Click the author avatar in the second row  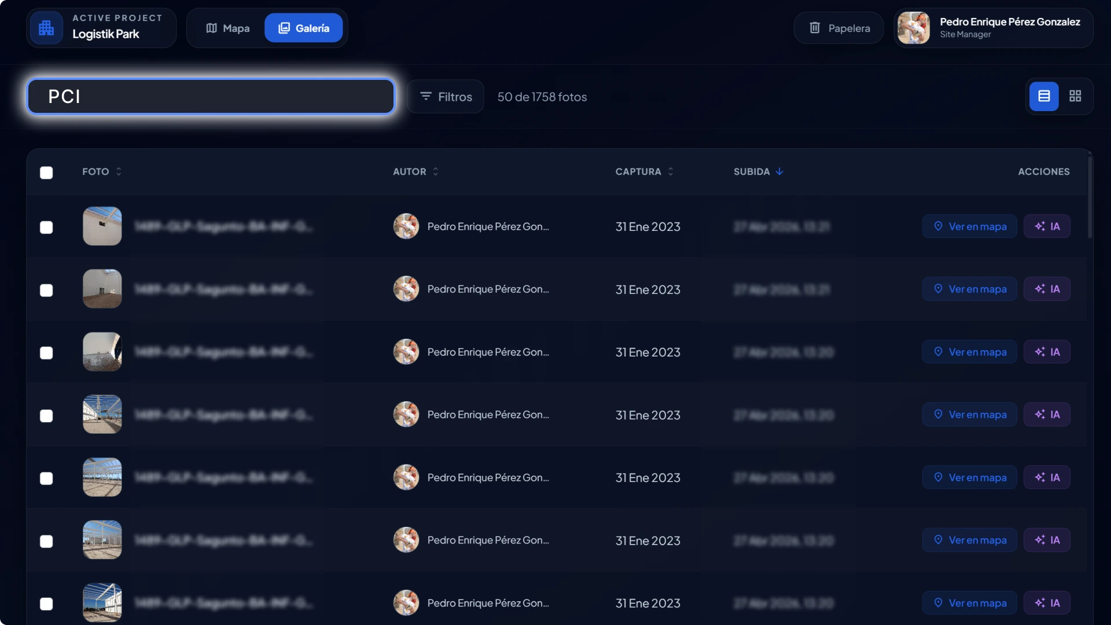pyautogui.click(x=406, y=289)
